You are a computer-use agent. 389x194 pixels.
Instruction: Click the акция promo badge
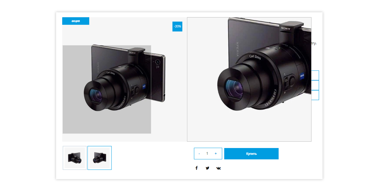click(x=76, y=21)
